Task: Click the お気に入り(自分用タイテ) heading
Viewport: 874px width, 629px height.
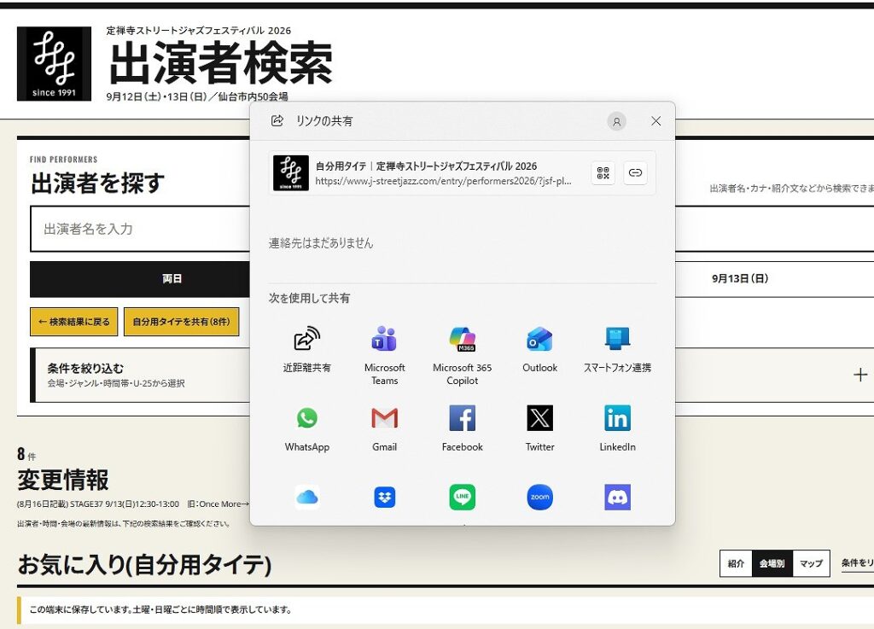Action: [144, 564]
